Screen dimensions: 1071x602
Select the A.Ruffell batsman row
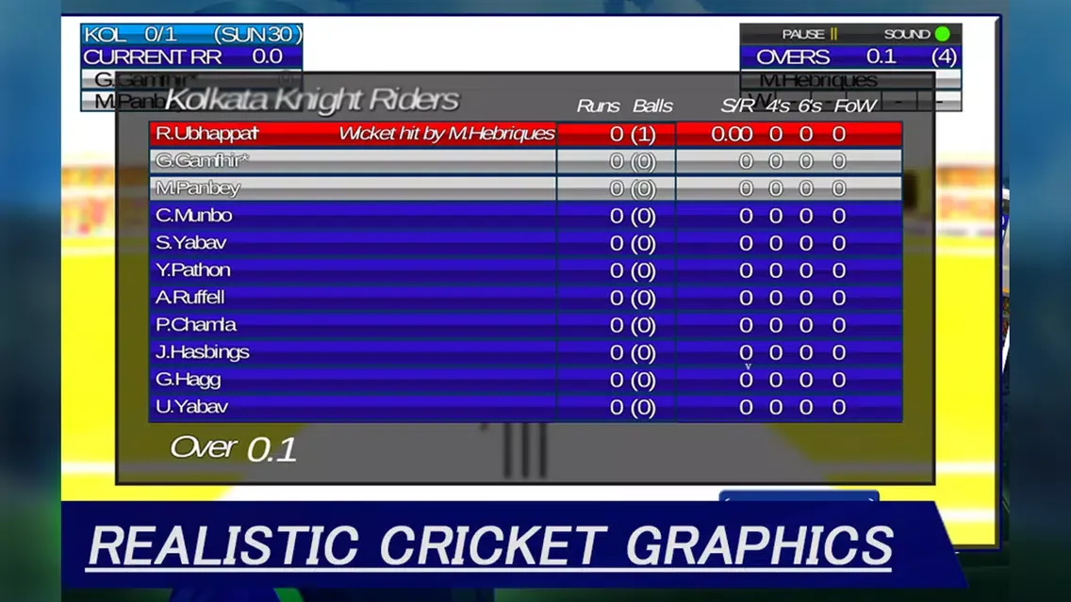(x=526, y=298)
